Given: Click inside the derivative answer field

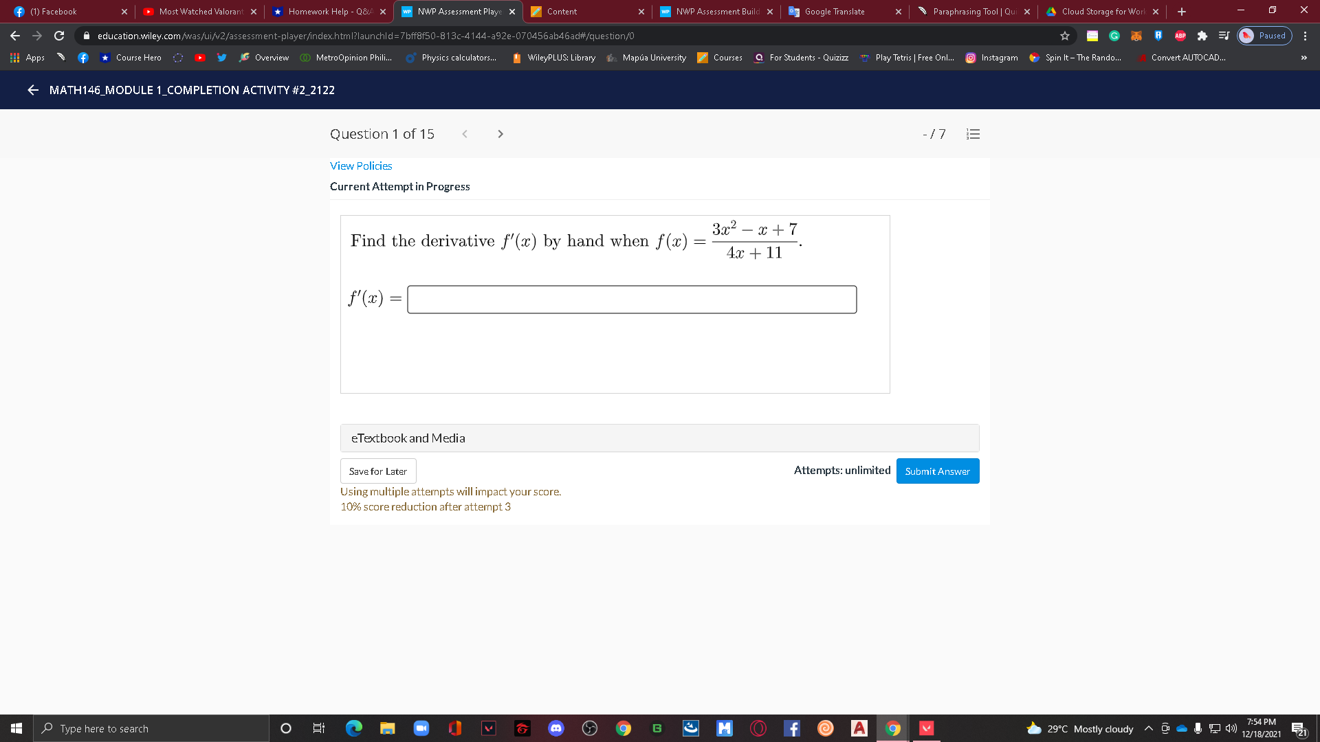Looking at the screenshot, I should [631, 299].
